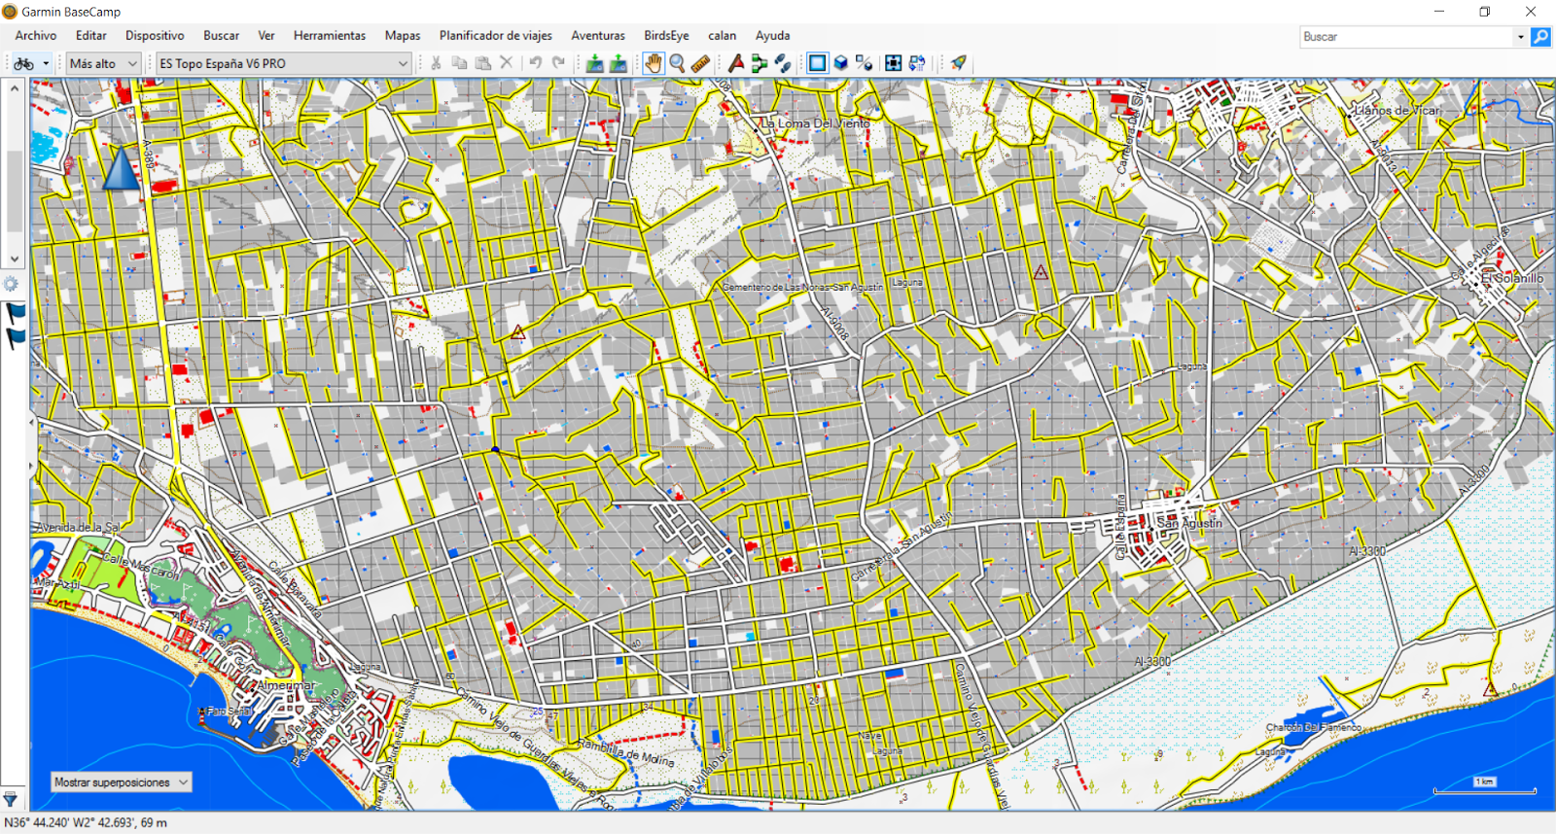Viewport: 1556px width, 834px height.
Task: Select the Measure ruler tool
Action: [700, 63]
